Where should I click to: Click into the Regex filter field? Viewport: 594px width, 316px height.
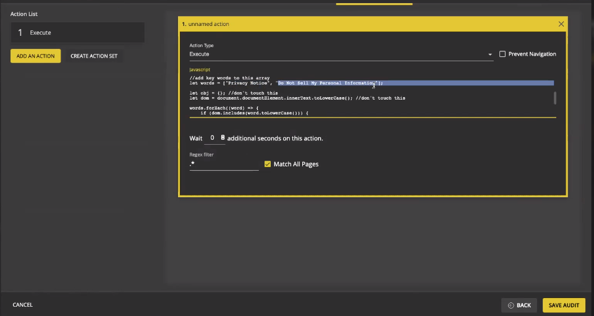(x=224, y=164)
